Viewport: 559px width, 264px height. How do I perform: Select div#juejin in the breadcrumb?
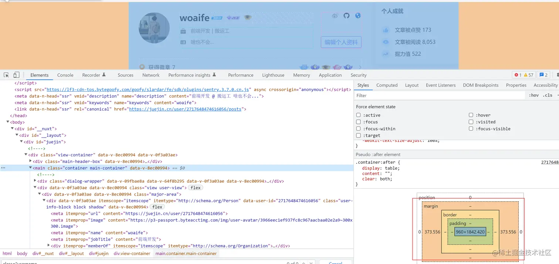99,254
